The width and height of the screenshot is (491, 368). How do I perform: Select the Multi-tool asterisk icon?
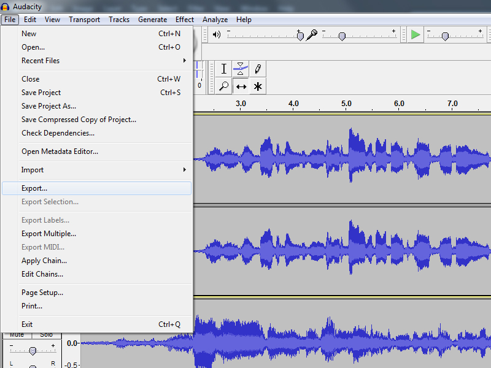(258, 86)
